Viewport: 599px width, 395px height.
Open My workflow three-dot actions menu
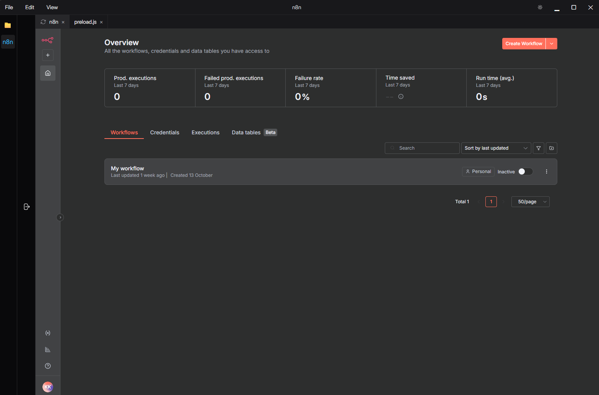pyautogui.click(x=547, y=171)
